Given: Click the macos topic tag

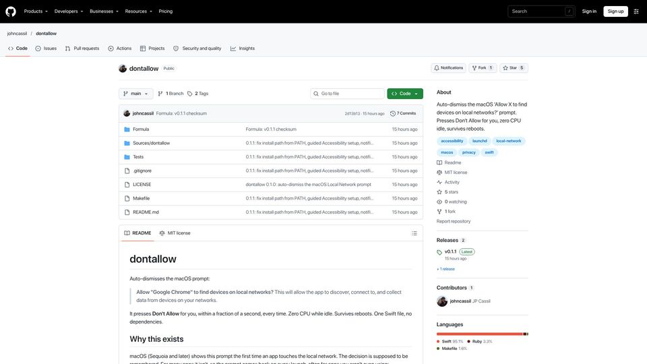Looking at the screenshot, I should (446, 153).
